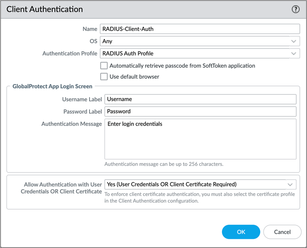The width and height of the screenshot is (307, 248).
Task: Focus the Username Label text field
Action: 200,99
